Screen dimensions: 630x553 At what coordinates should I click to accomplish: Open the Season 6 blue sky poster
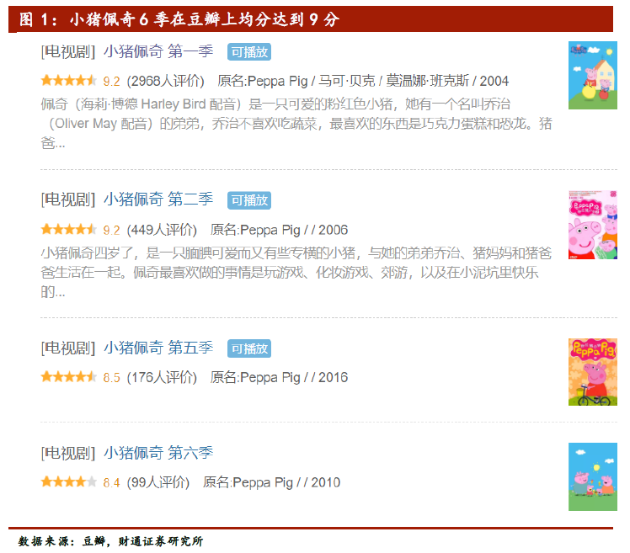click(593, 476)
